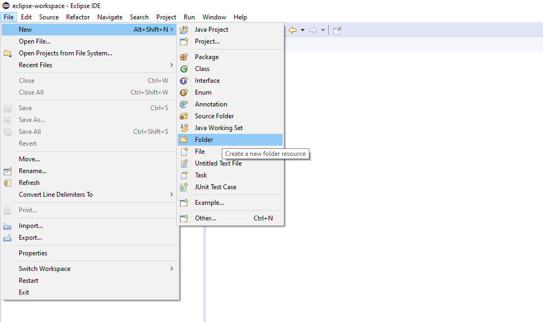Screen dimensions: 543x322
Task: Open the Edit menu
Action: (x=26, y=17)
